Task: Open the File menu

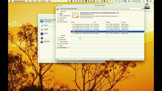Action: (28, 1)
